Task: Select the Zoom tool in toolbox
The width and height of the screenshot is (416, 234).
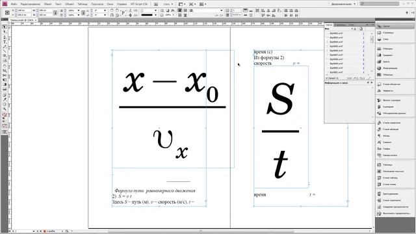Action: coord(5,109)
